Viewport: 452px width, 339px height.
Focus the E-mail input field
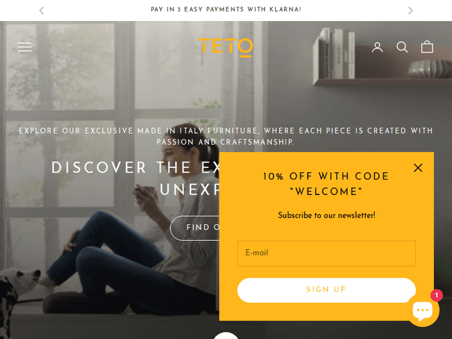point(326,253)
